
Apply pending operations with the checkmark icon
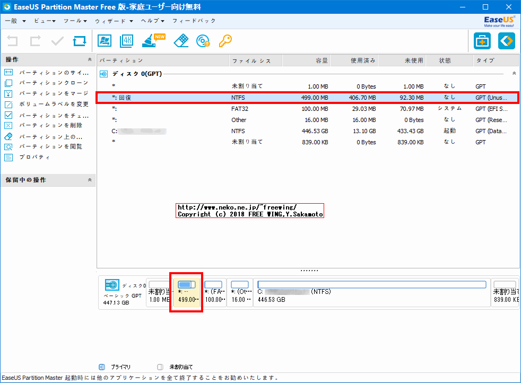click(57, 41)
